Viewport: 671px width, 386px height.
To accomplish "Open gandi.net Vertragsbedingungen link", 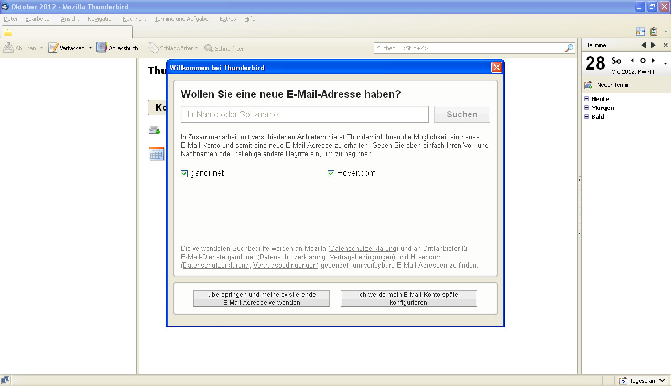I will tap(362, 257).
